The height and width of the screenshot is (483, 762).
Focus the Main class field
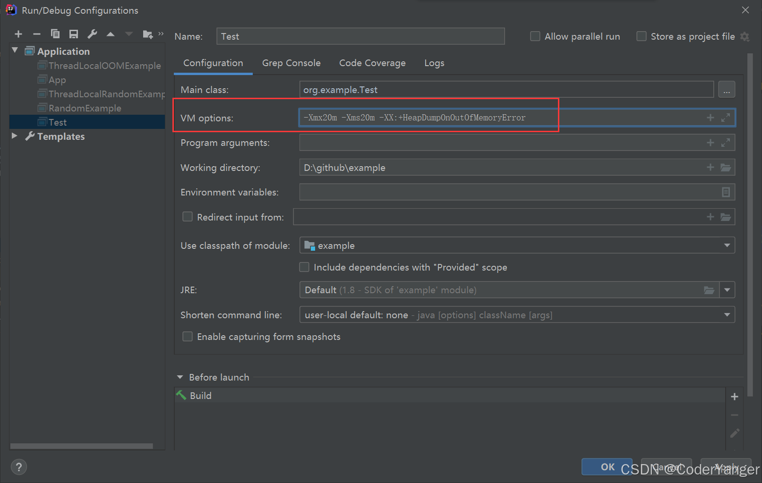point(506,89)
